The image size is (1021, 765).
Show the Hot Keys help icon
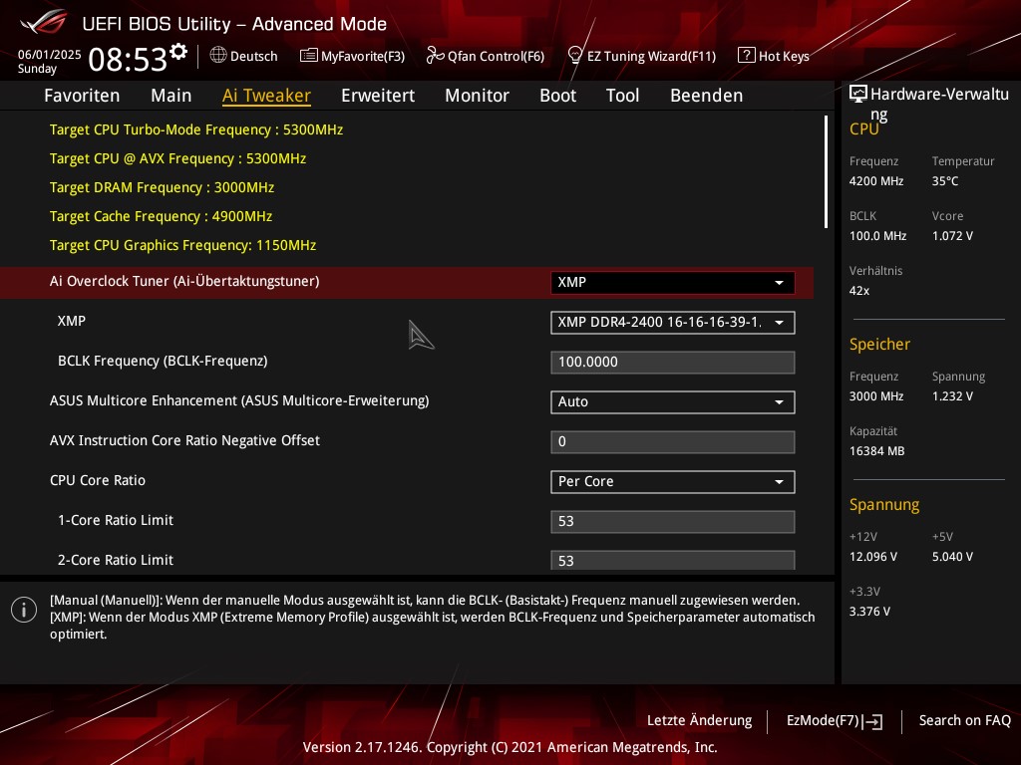(x=746, y=56)
